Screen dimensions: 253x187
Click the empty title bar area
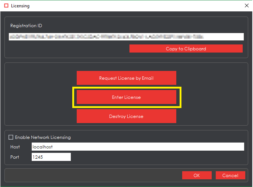click(129, 6)
